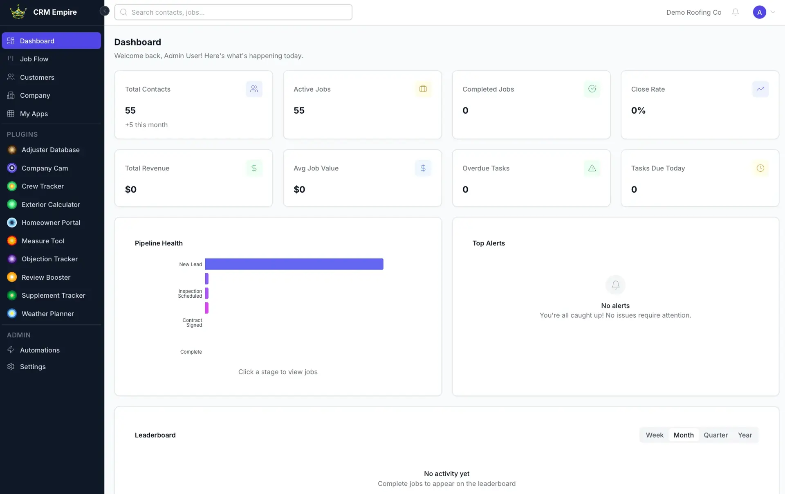Click the 'Click a stage to view jobs' hint
The image size is (785, 494).
(x=278, y=372)
